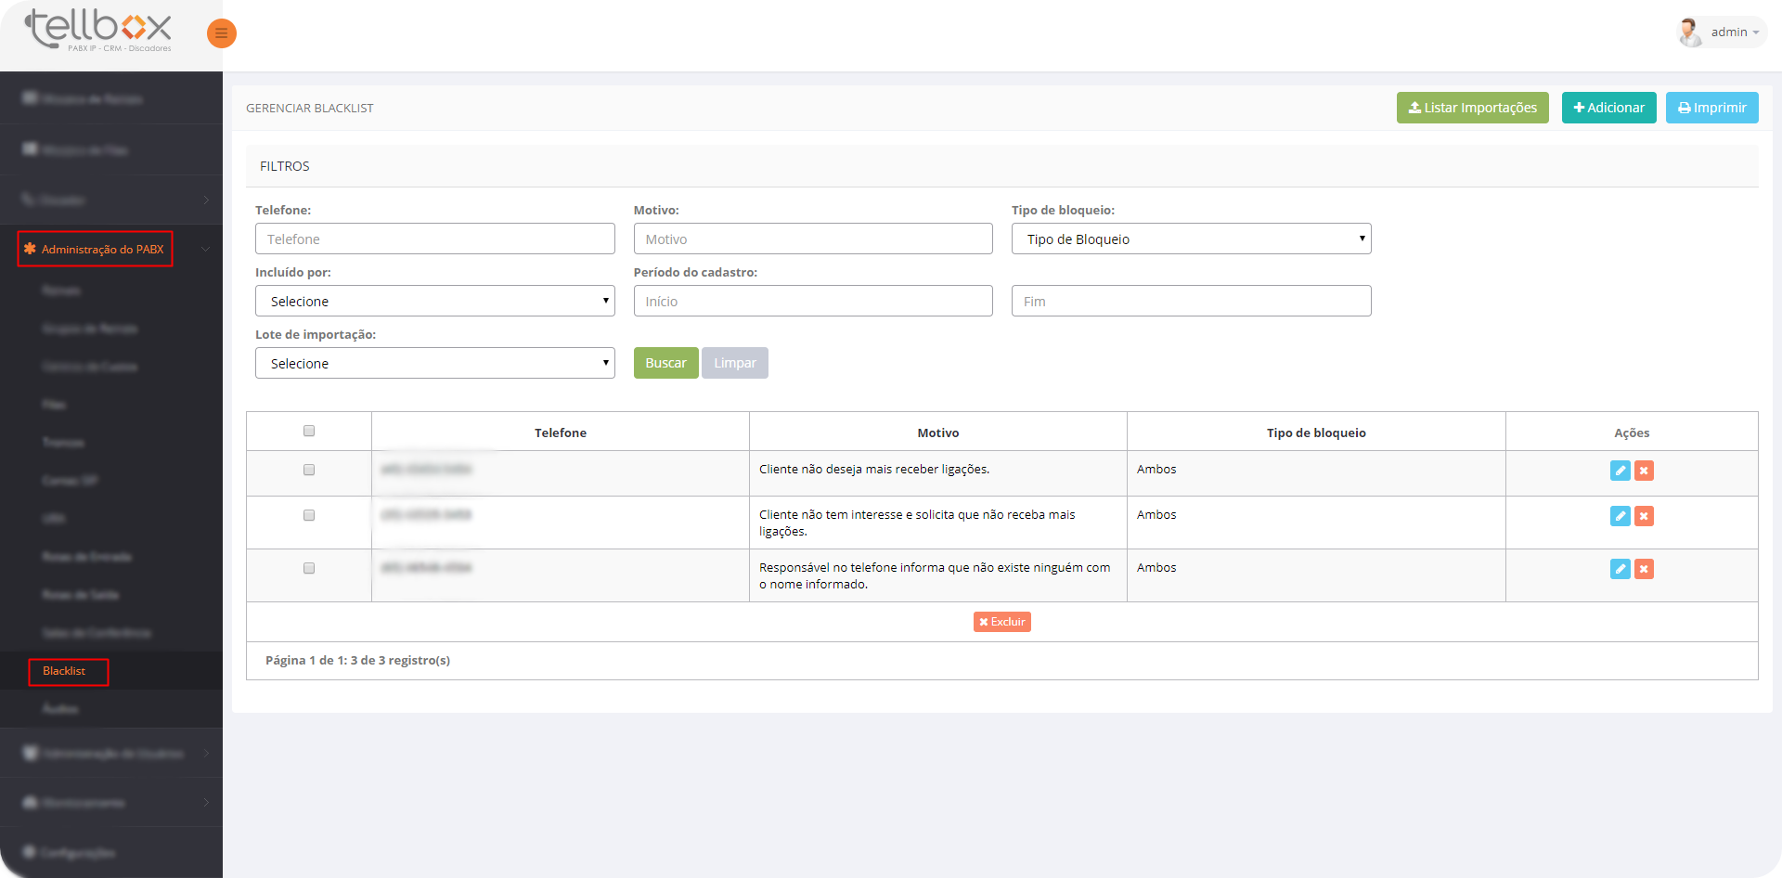The height and width of the screenshot is (878, 1782).
Task: Open the Blacklist sidebar menu item
Action: click(x=64, y=671)
